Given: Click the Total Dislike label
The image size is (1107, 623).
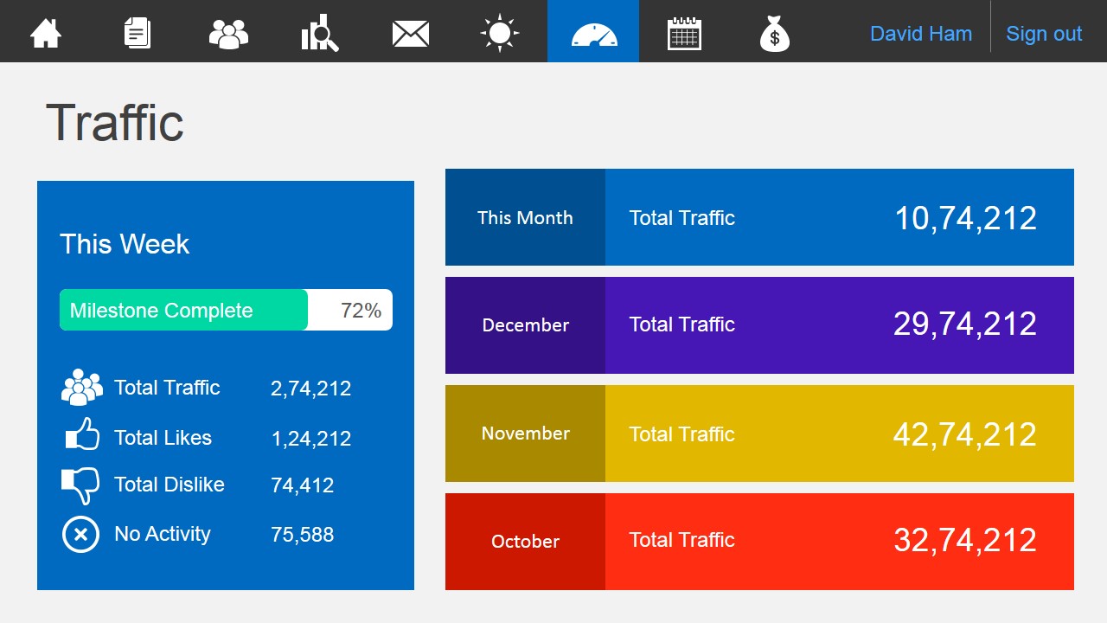Looking at the screenshot, I should tap(170, 485).
